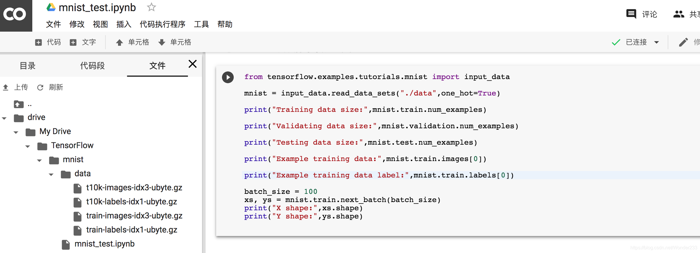
Task: Click the Colab CO logo
Action: tap(15, 14)
